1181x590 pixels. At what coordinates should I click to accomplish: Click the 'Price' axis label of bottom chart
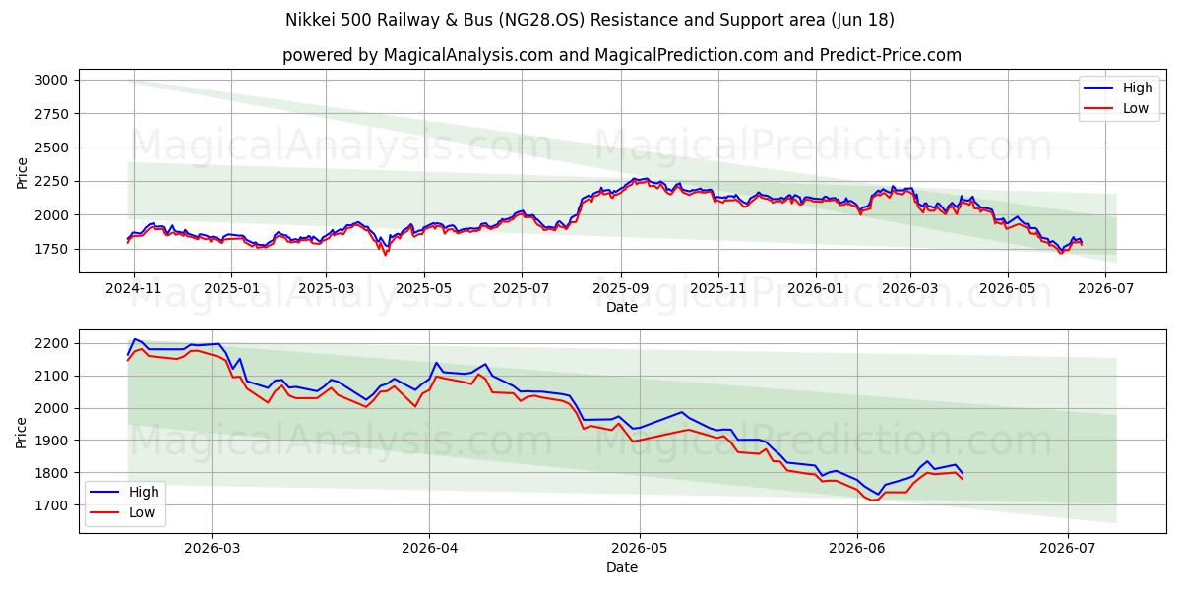pos(22,432)
